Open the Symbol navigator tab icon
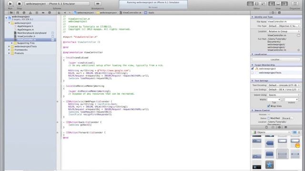305x171 pixels. coord(18,13)
